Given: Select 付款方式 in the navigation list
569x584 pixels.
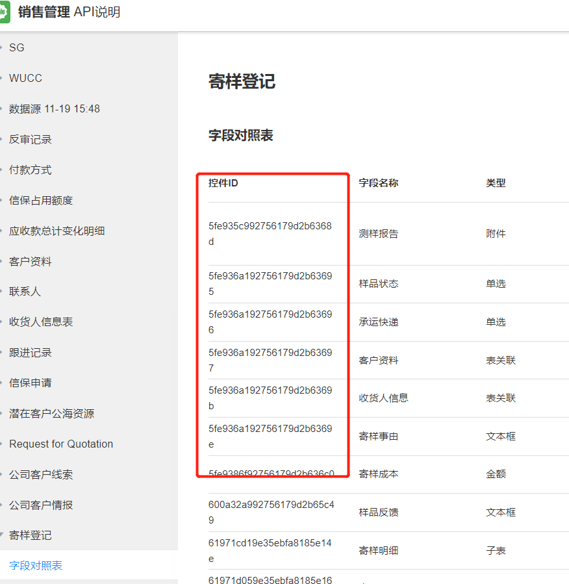Looking at the screenshot, I should tap(30, 170).
